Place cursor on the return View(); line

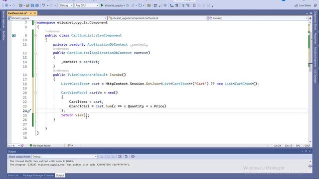[75, 115]
